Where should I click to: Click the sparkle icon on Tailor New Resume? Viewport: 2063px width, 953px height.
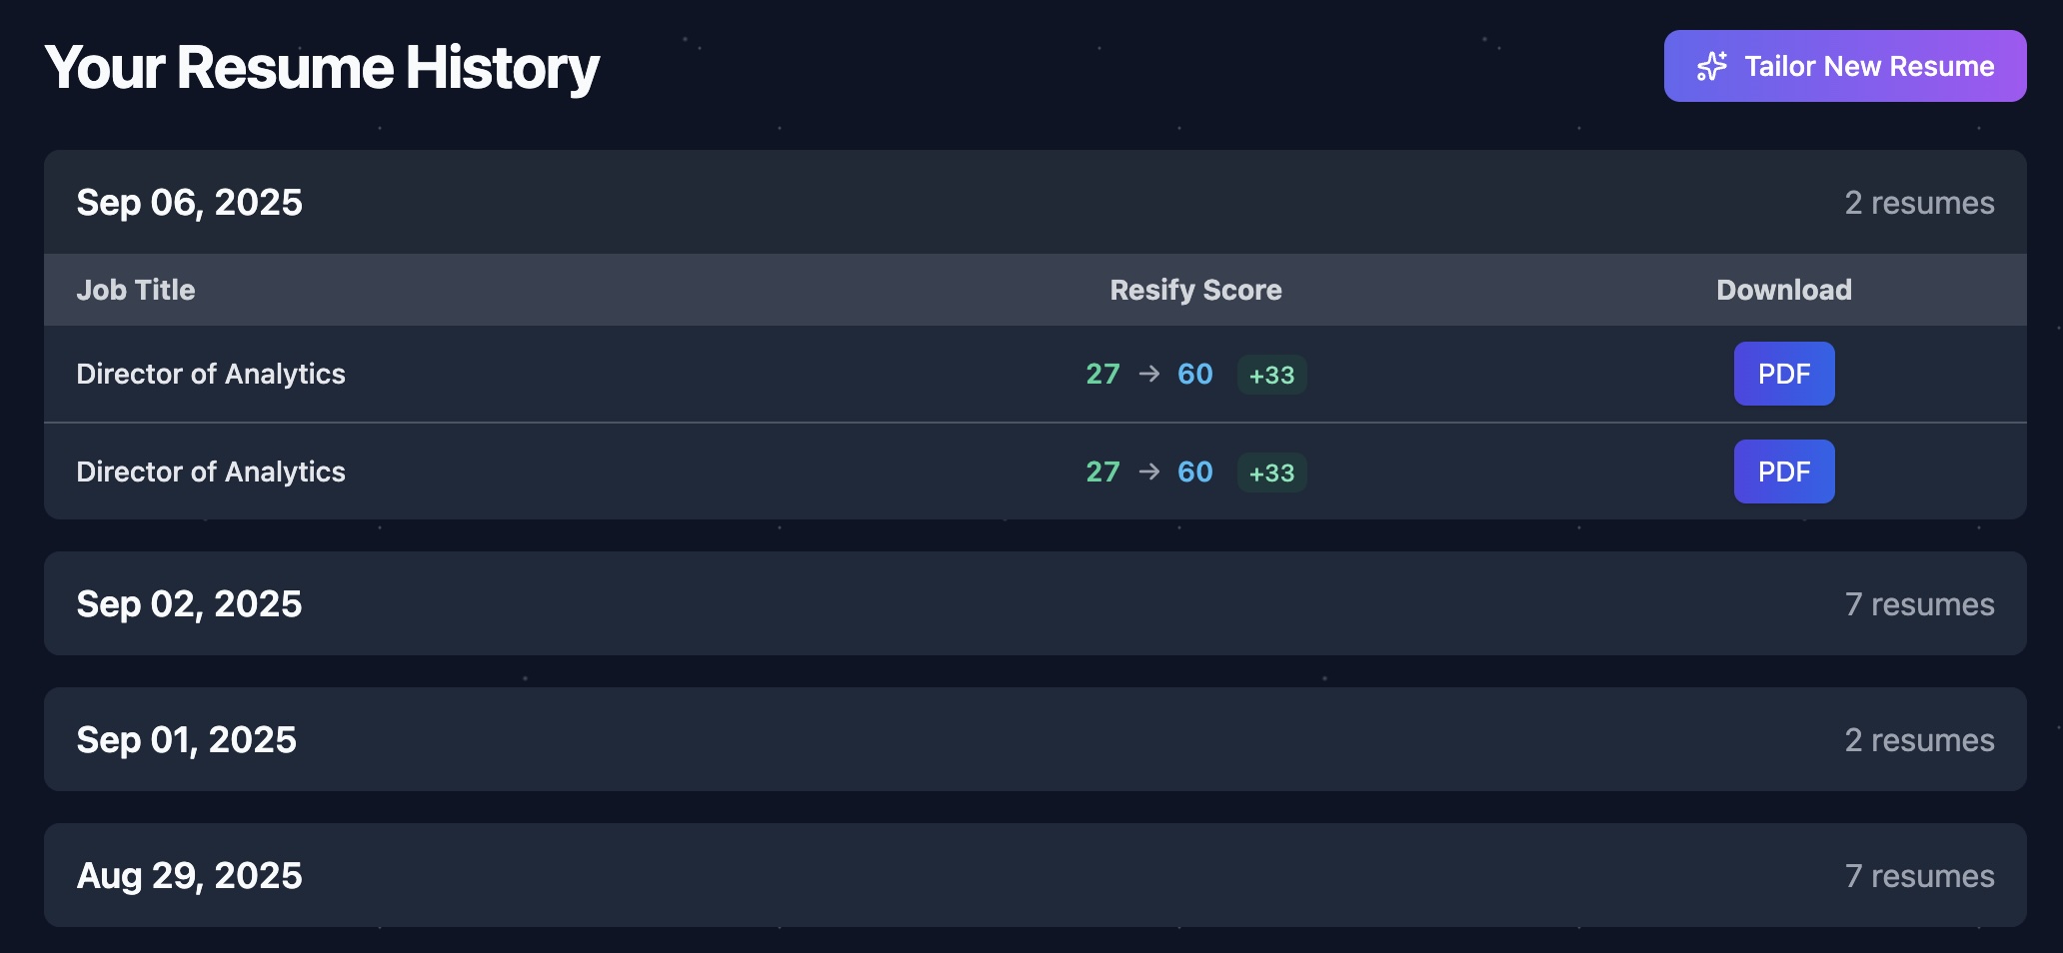tap(1712, 66)
